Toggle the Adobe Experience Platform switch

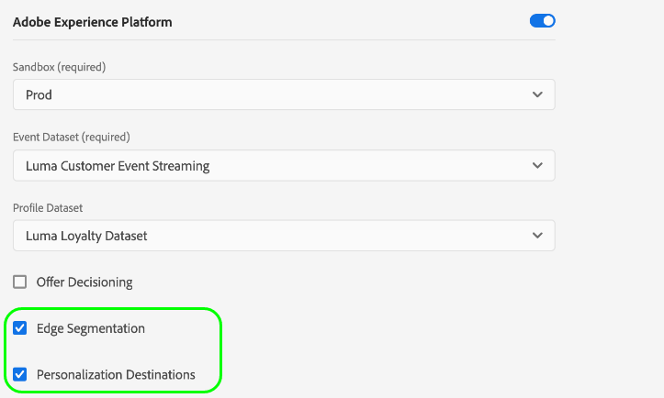tap(542, 21)
